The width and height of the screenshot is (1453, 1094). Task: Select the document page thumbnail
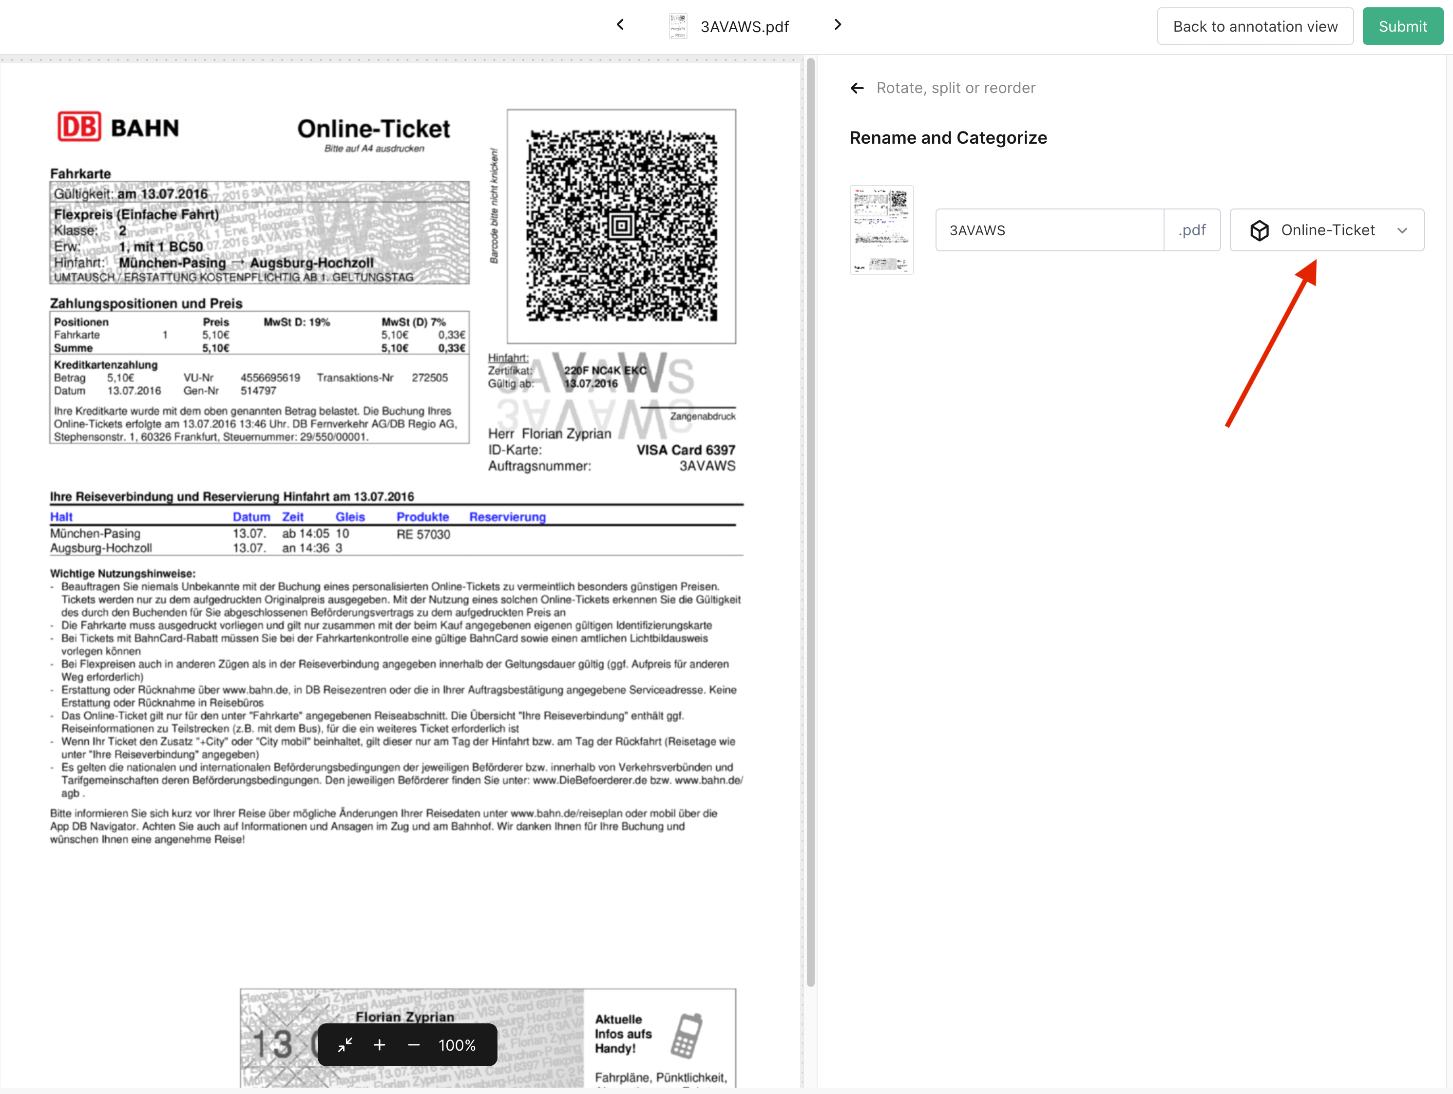coord(881,230)
